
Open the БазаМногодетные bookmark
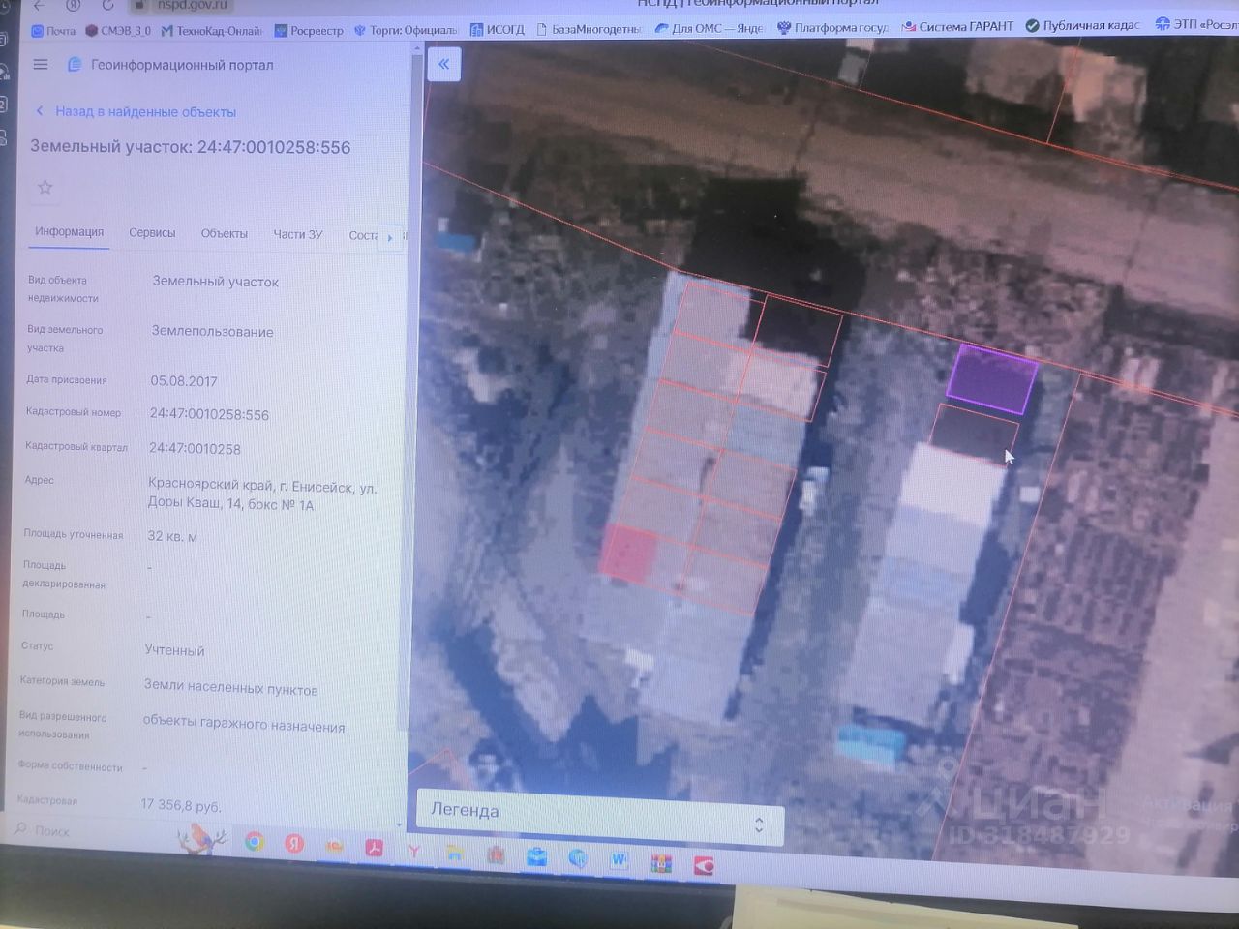(589, 29)
